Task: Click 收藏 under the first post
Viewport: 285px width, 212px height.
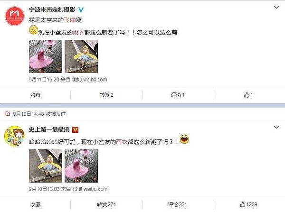Action: [36, 95]
